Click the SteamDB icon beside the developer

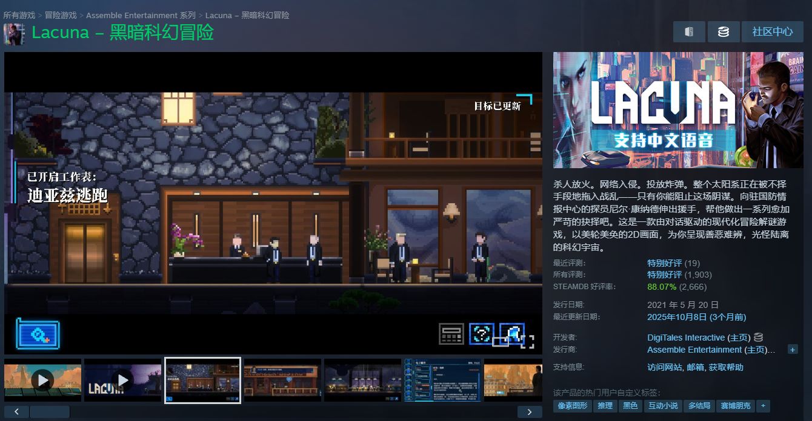click(x=758, y=338)
